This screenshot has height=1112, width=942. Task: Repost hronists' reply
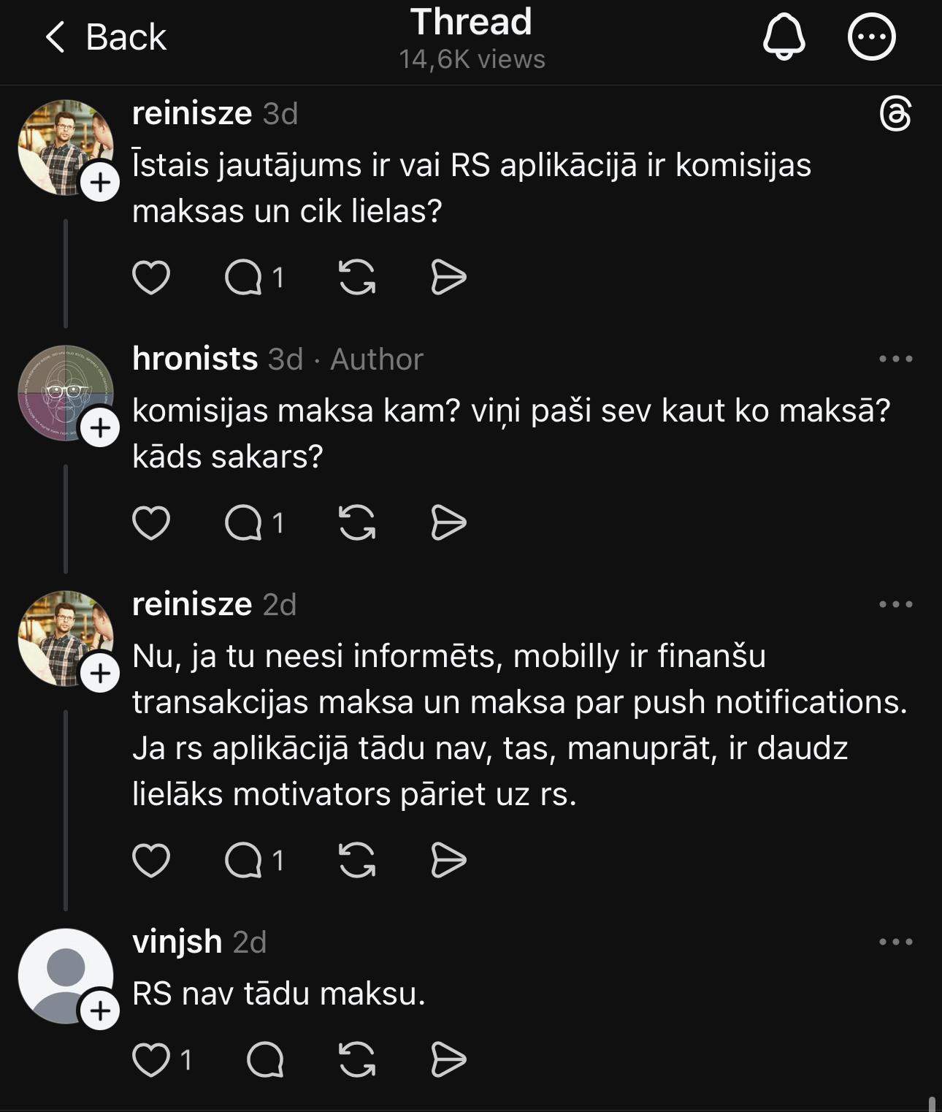tap(357, 523)
